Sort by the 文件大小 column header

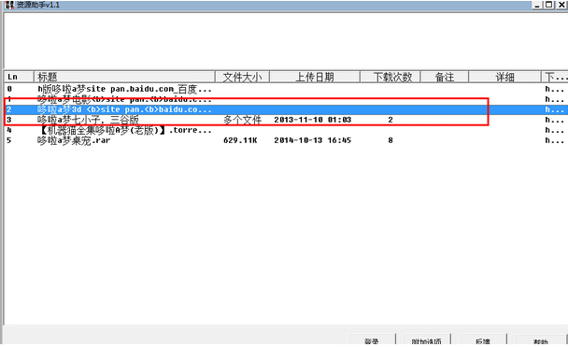point(242,77)
